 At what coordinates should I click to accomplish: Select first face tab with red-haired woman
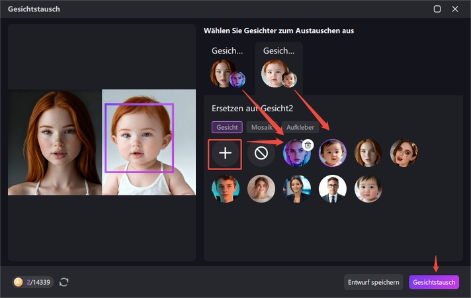[x=228, y=69]
